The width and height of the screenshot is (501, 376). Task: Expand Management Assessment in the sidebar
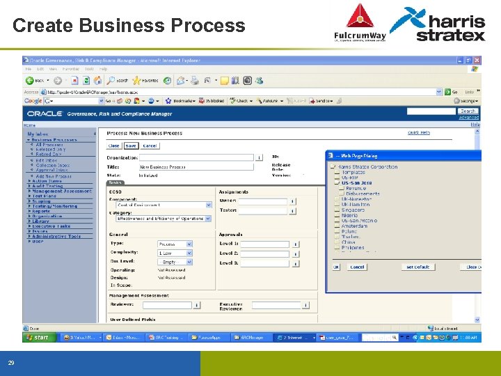(29, 191)
